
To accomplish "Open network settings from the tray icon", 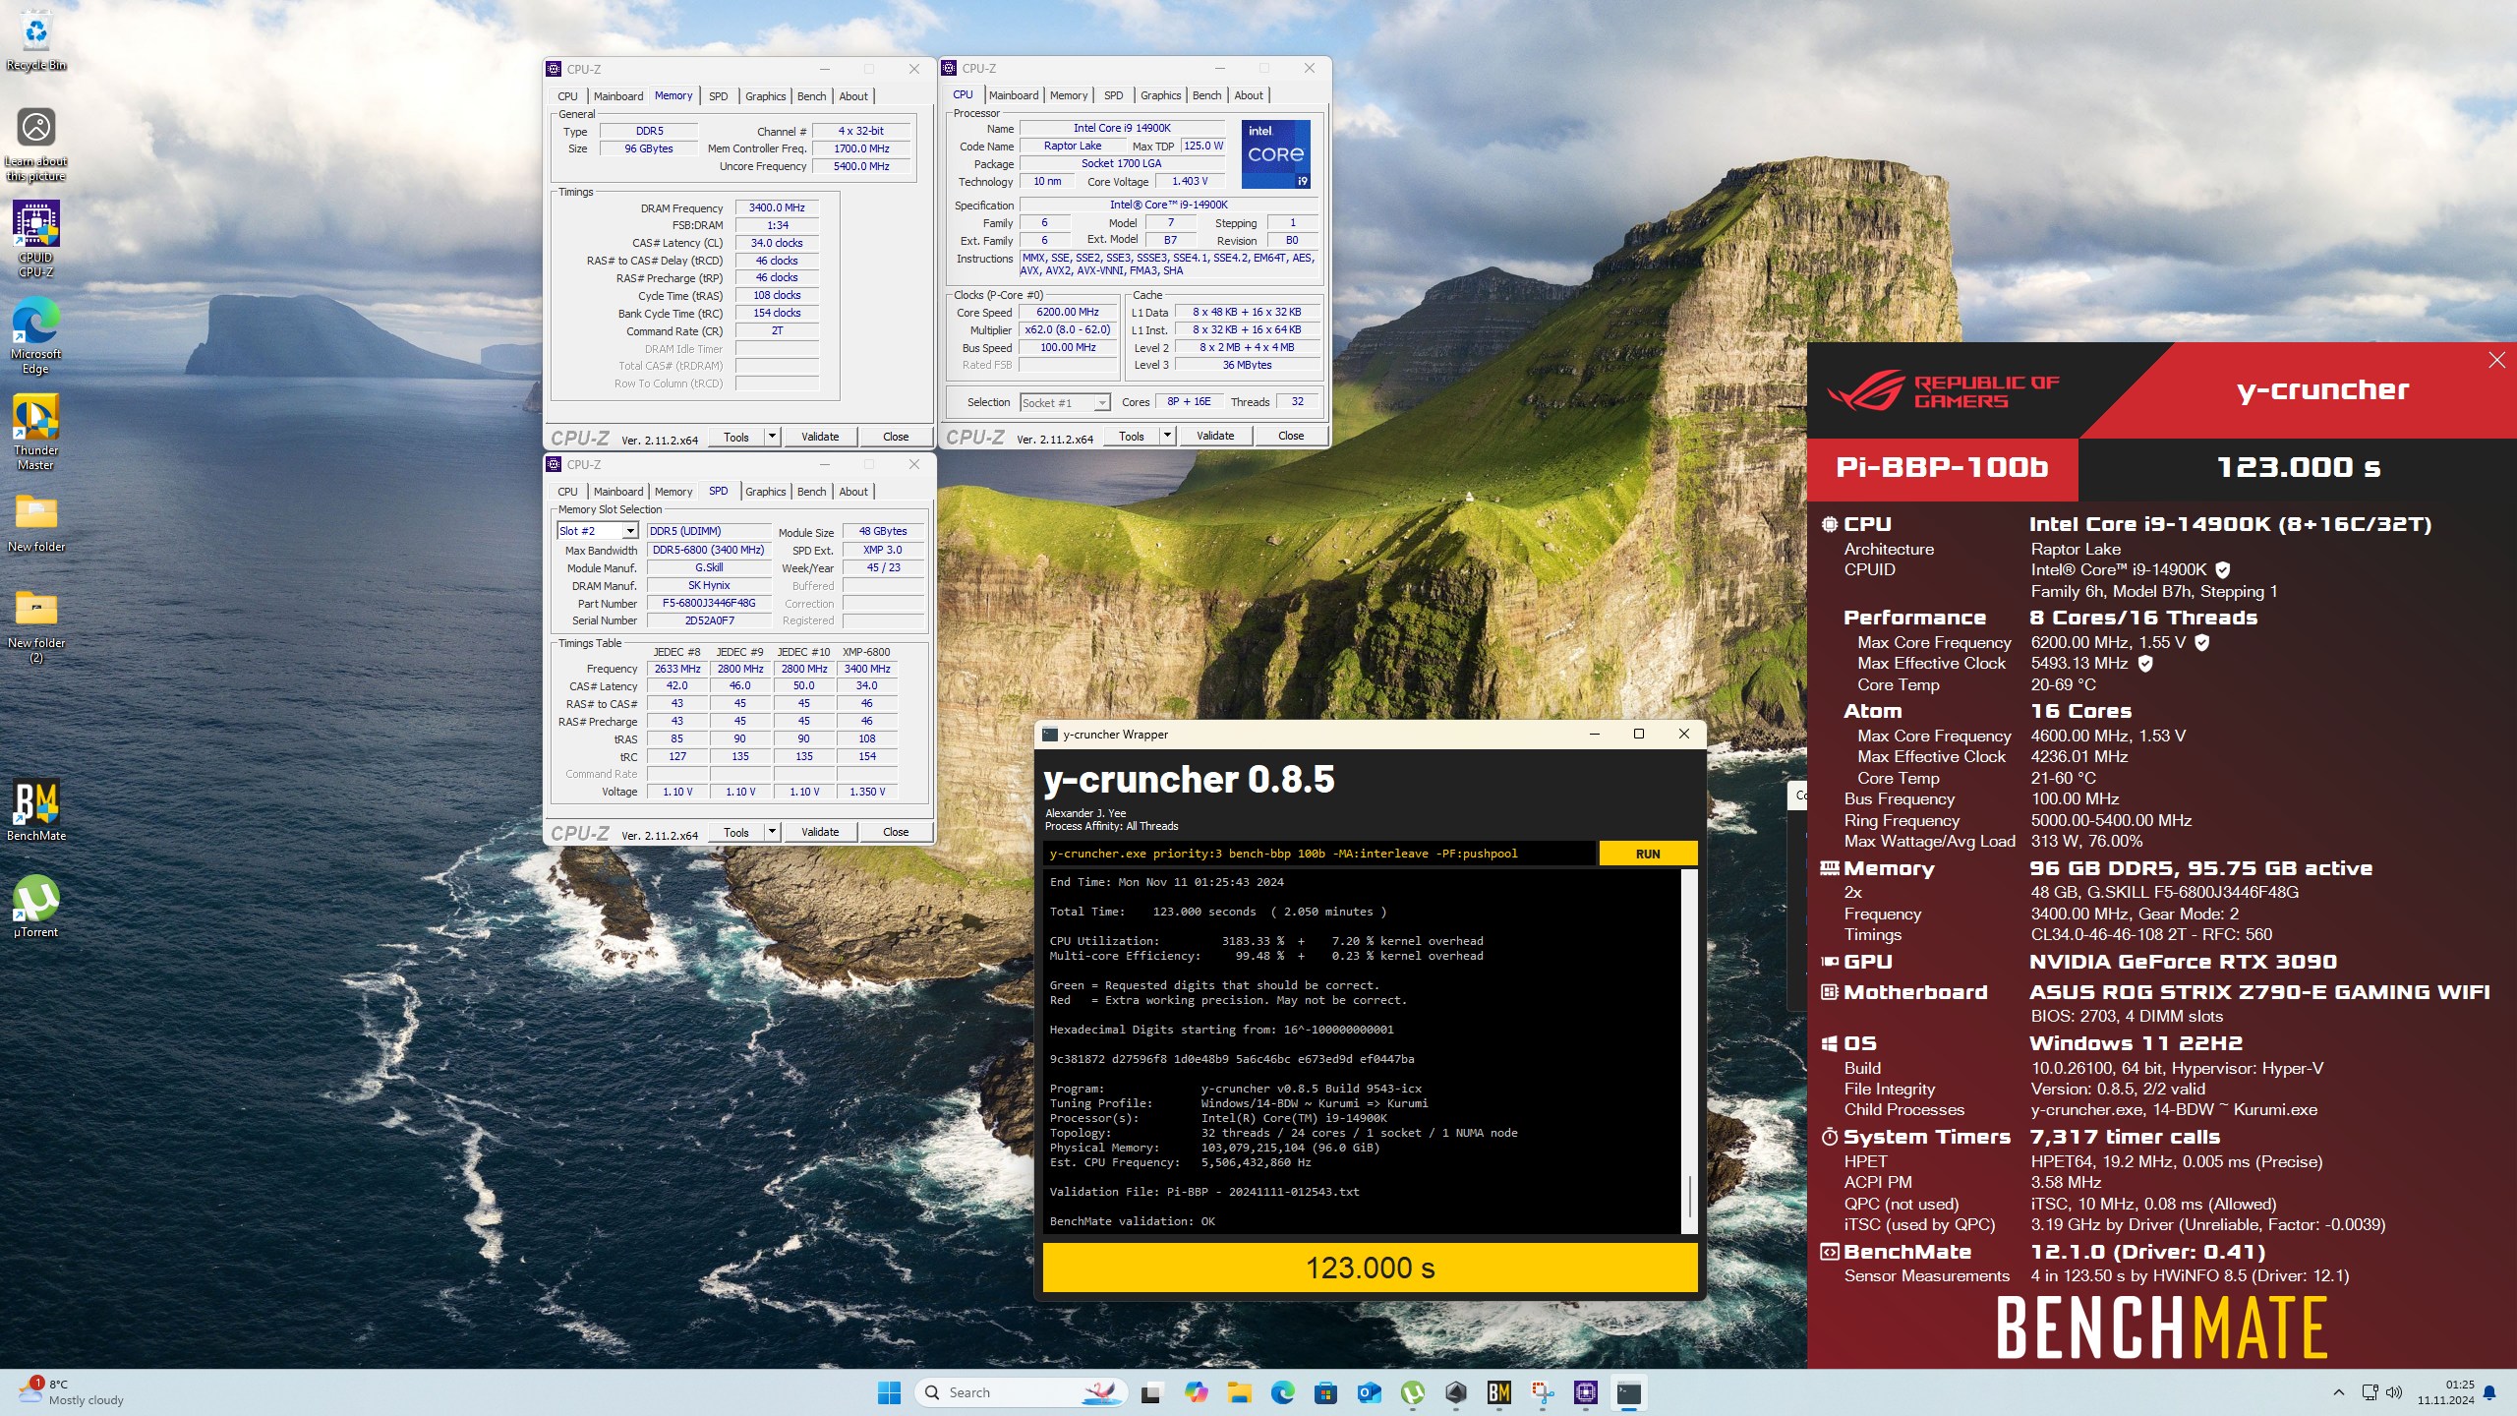I will click(2370, 1392).
